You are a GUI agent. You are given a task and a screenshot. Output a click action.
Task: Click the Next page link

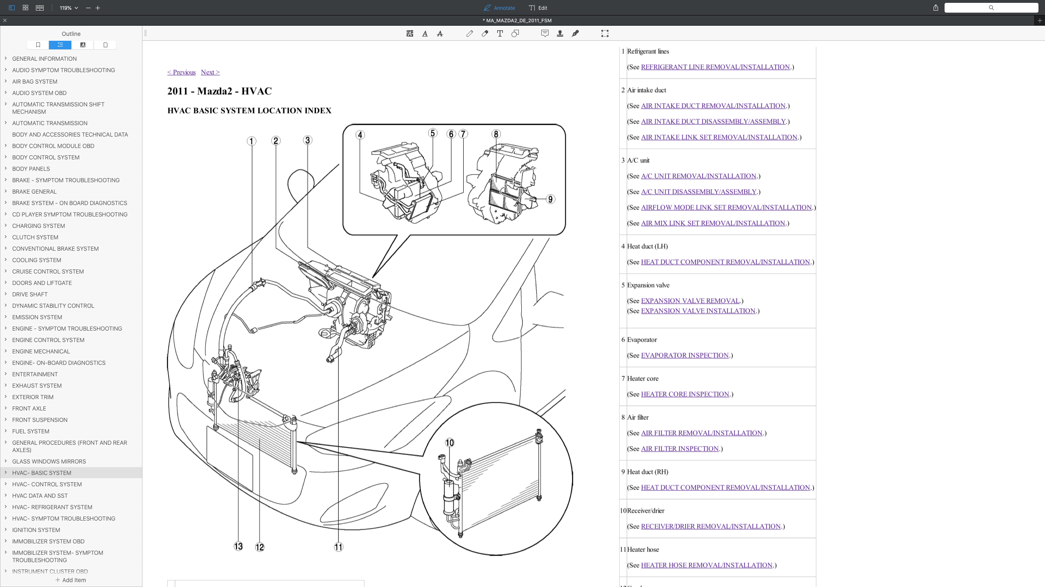tap(210, 72)
